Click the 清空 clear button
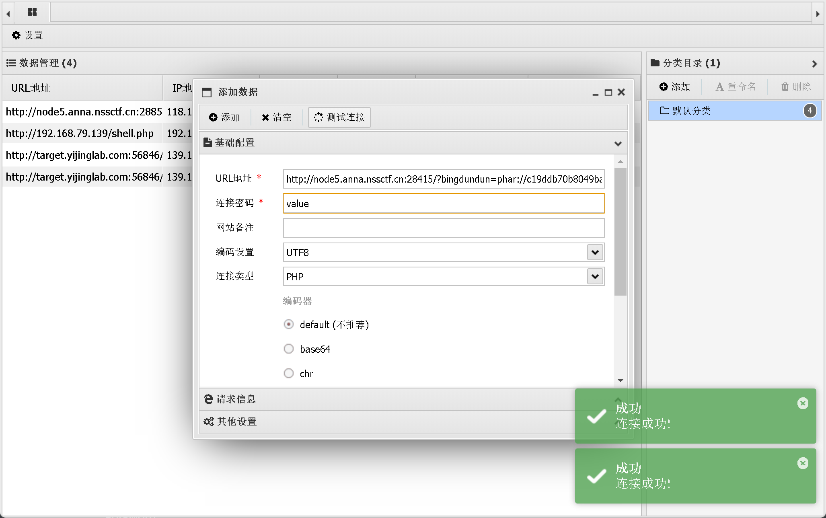Screen dimensions: 826x518 click(277, 117)
